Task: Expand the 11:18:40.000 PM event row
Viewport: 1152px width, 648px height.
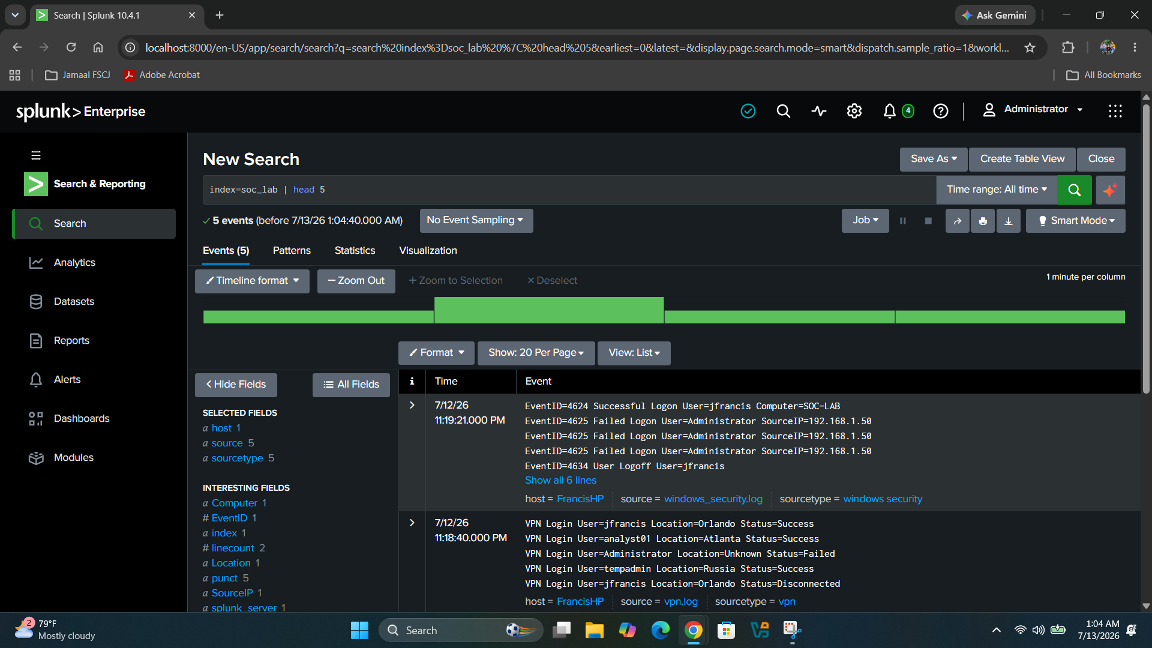Action: tap(412, 523)
